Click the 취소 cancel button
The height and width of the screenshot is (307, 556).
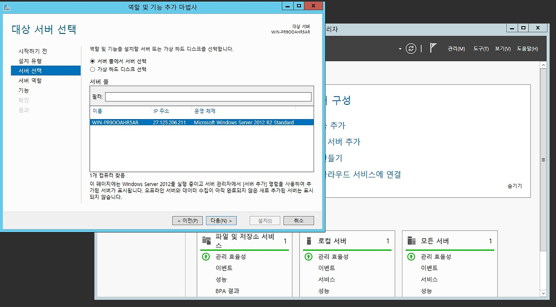(x=298, y=221)
